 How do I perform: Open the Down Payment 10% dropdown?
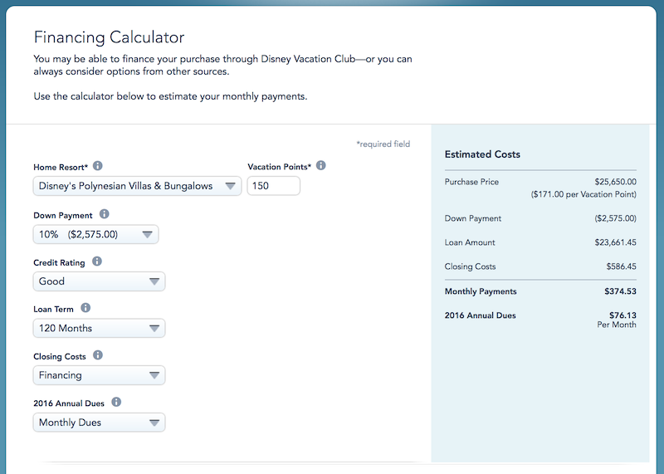95,234
